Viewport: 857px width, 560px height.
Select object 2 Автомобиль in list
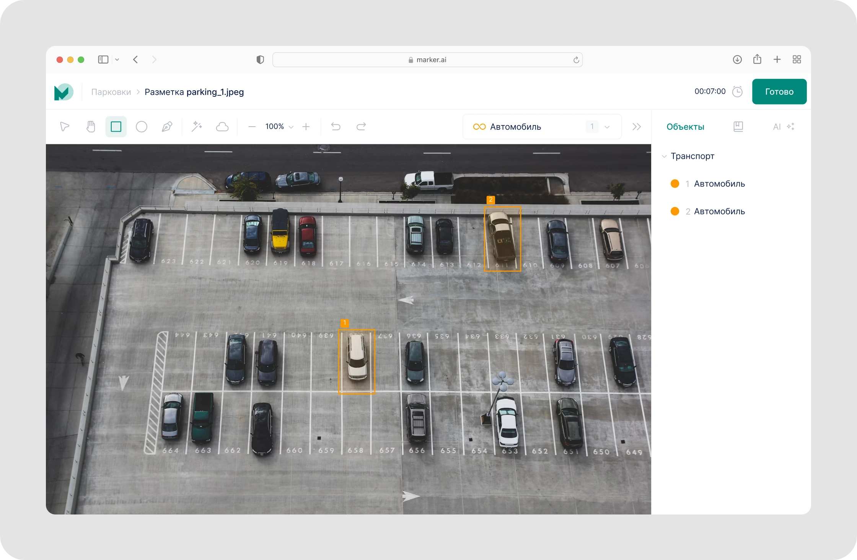[715, 211]
